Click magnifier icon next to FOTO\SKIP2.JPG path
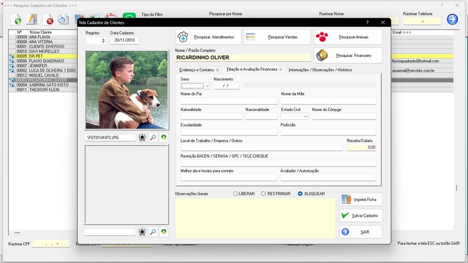 pyautogui.click(x=153, y=137)
